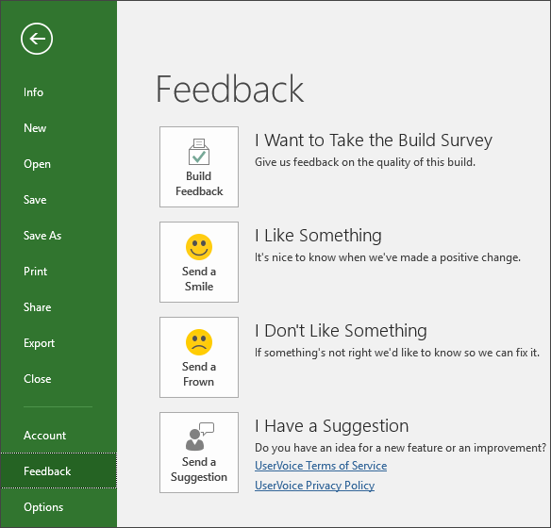Open the UserVoice Privacy Policy link
Image resolution: width=551 pixels, height=528 pixels.
click(314, 486)
